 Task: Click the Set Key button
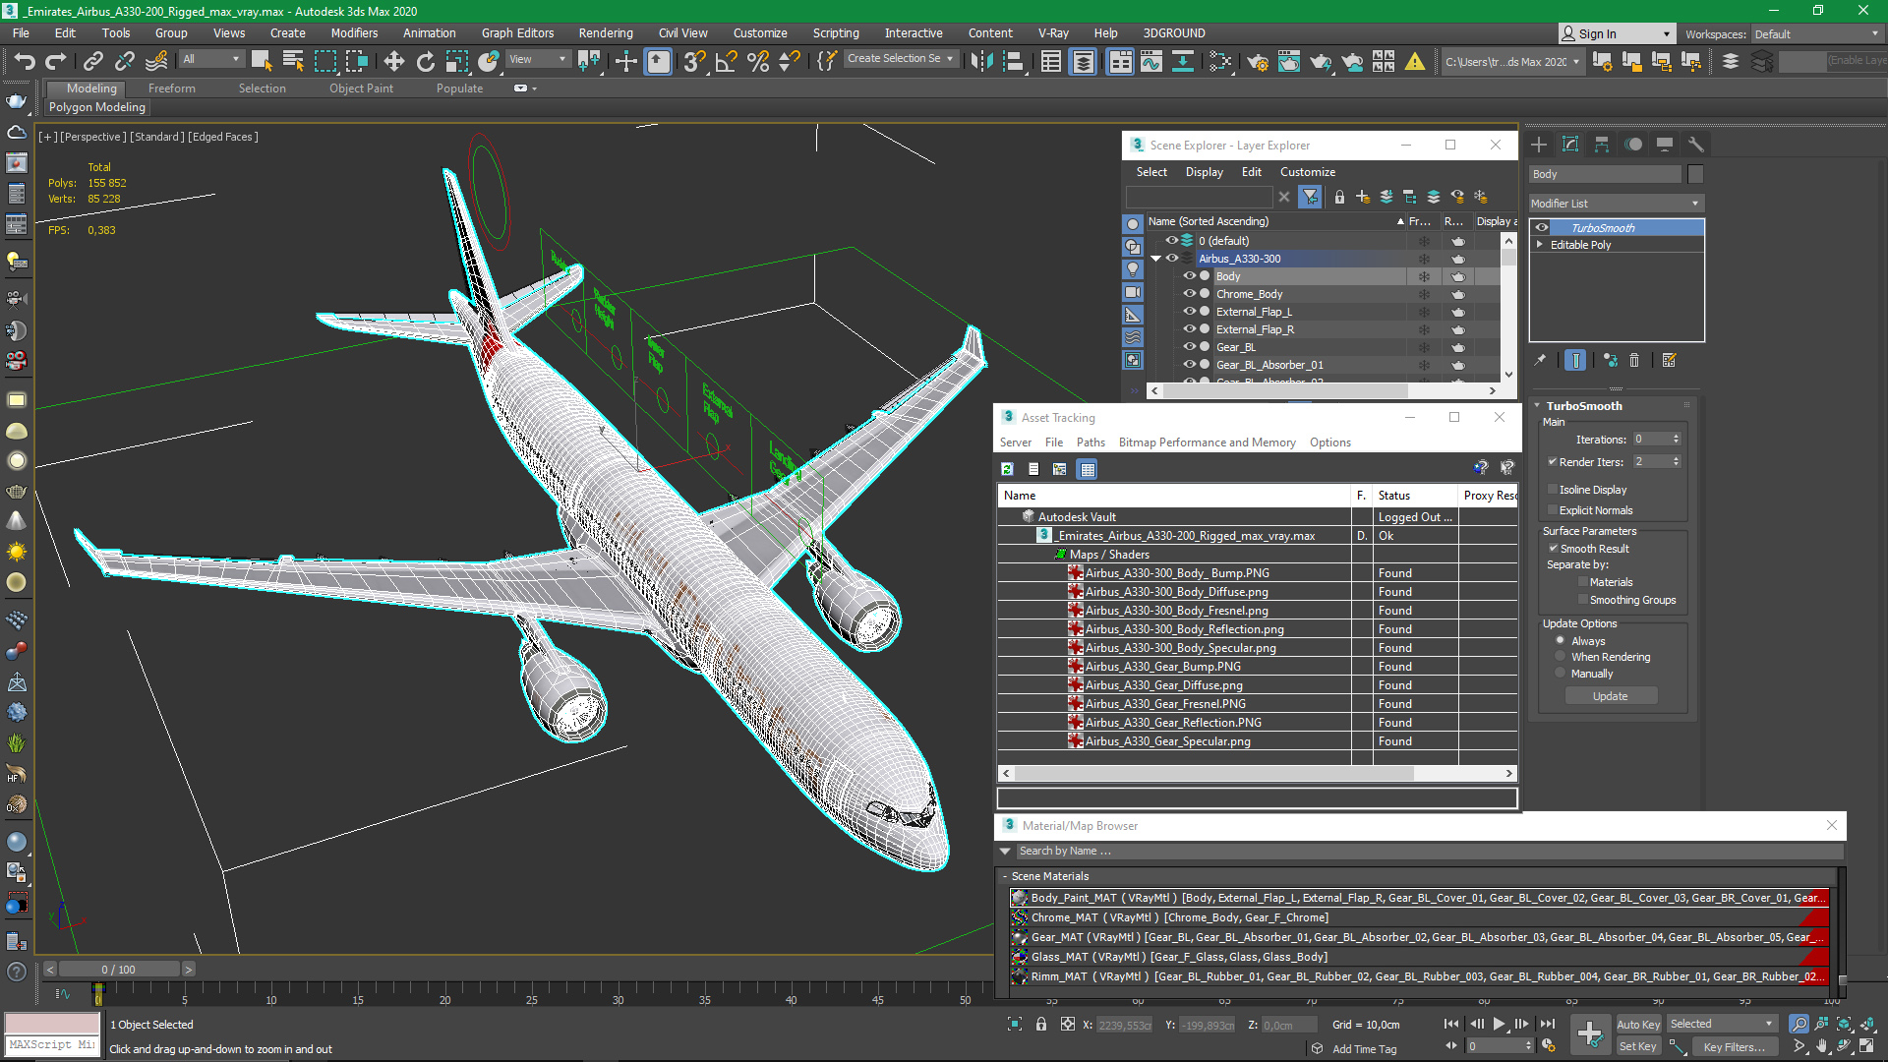pos(1638,1046)
